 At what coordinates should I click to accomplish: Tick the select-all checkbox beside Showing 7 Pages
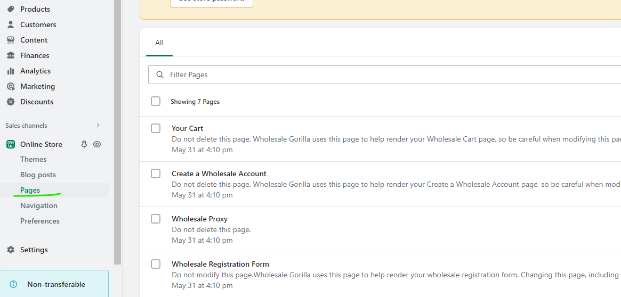tap(156, 101)
